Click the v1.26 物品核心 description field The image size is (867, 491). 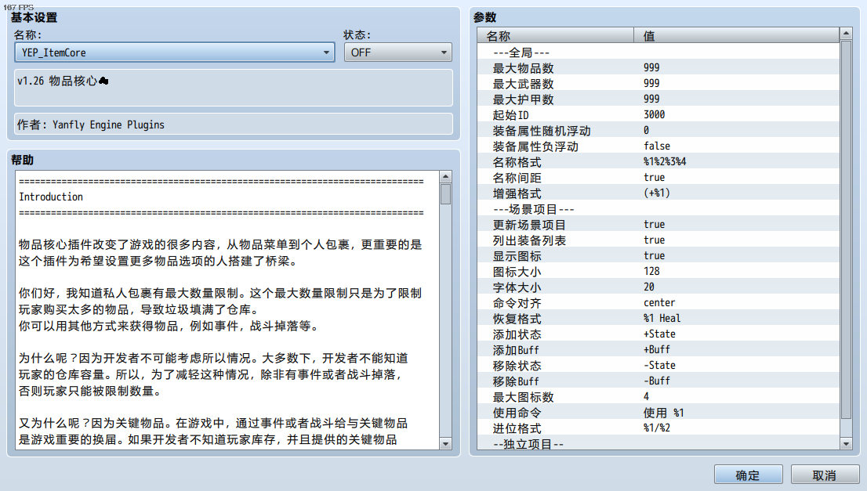[x=234, y=87]
